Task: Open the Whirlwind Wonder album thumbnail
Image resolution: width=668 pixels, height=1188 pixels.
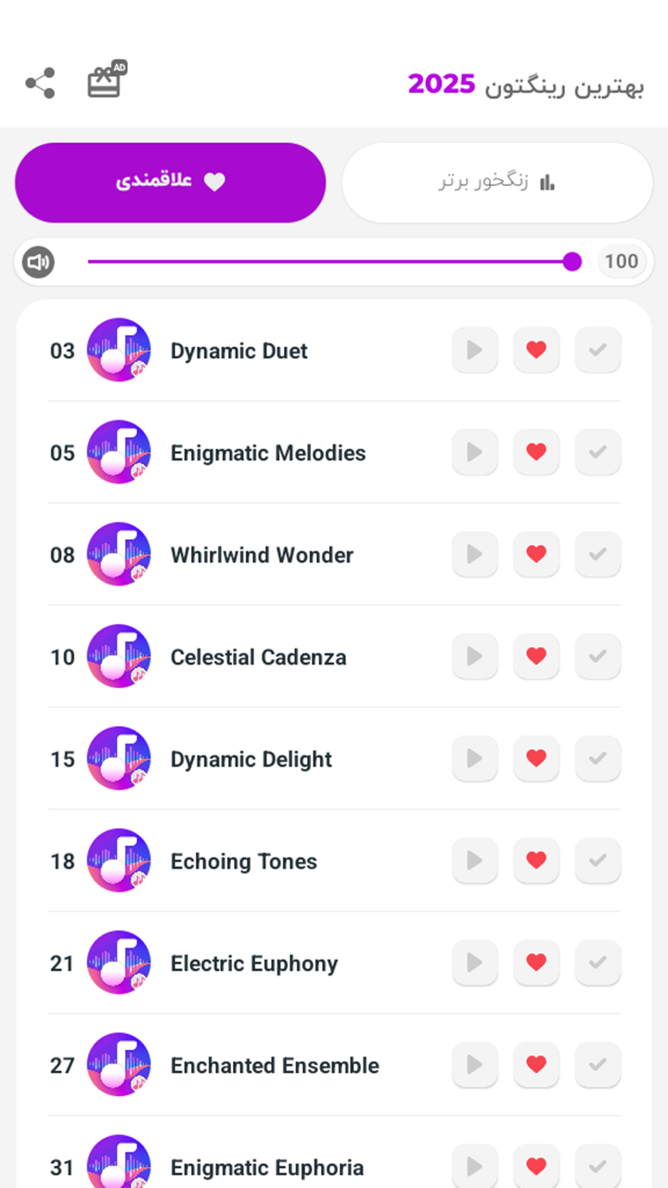Action: click(x=119, y=554)
